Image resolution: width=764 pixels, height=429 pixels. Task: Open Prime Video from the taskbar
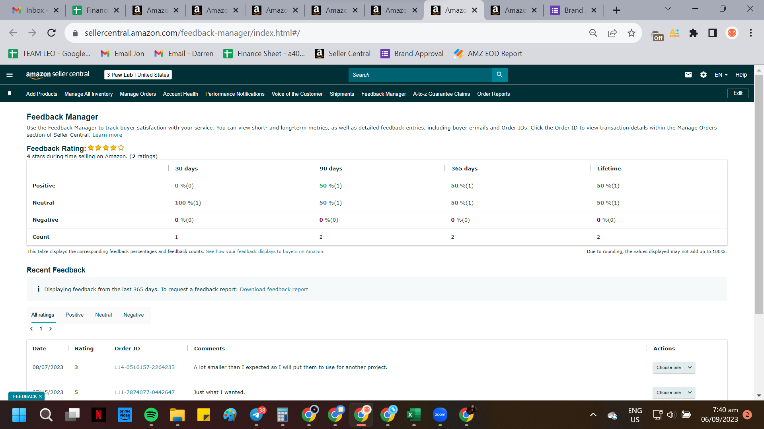coord(125,415)
